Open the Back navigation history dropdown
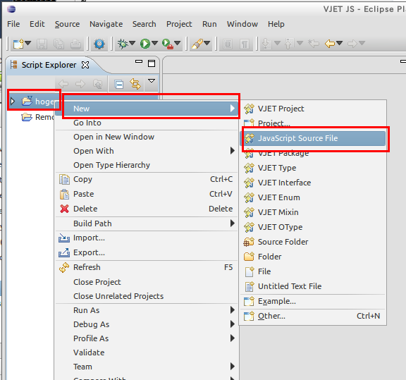 tap(340, 43)
